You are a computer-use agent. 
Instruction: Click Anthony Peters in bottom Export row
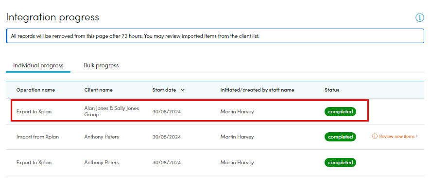point(102,163)
